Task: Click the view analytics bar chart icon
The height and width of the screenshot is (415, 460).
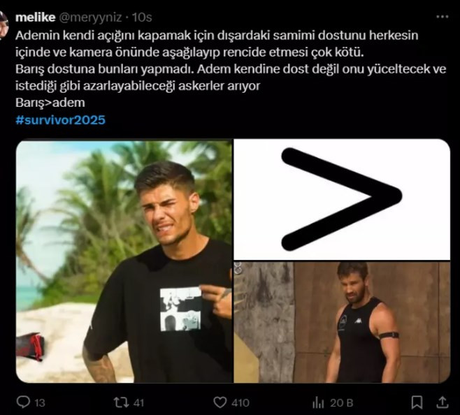Action: click(x=319, y=402)
